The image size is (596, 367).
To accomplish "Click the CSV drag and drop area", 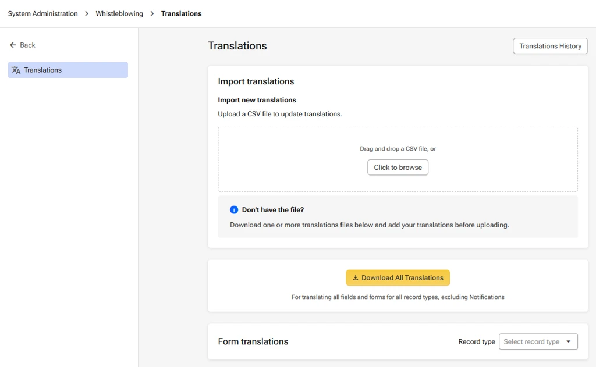I will (398, 159).
